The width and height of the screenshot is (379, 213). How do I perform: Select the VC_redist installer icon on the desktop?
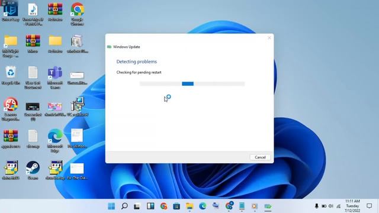pyautogui.click(x=78, y=106)
